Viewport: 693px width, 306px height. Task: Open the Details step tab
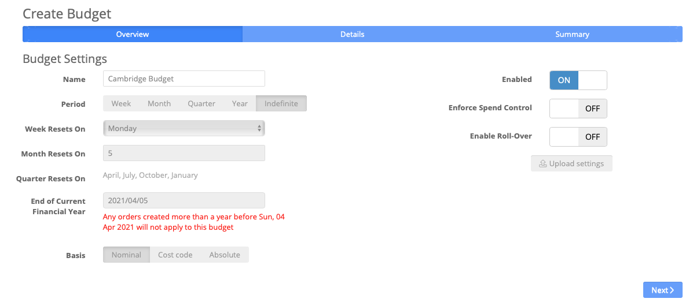352,34
